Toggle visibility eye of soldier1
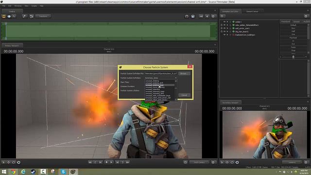Image resolution: width=311 pixels, height=175 pixels. (x=225, y=22)
